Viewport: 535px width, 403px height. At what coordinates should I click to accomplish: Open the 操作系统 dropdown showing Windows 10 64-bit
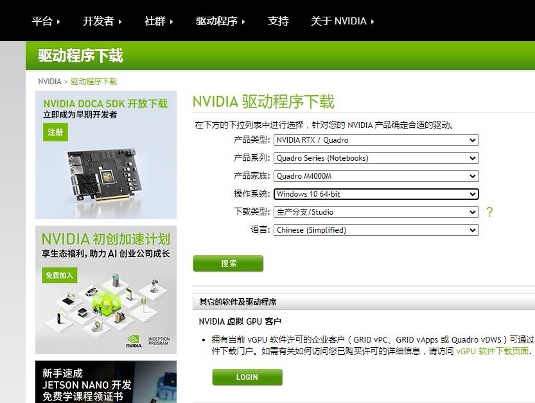click(376, 194)
